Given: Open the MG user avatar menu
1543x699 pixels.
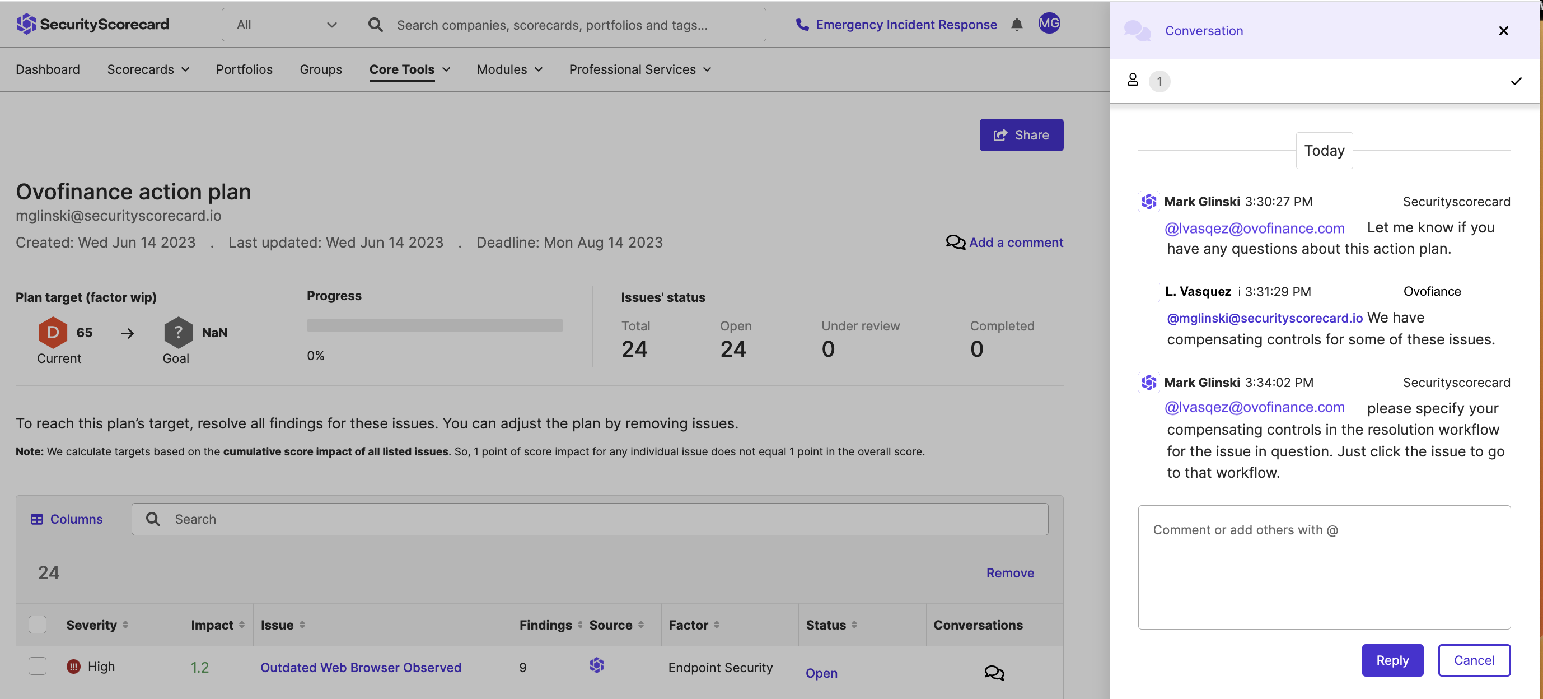Looking at the screenshot, I should tap(1049, 24).
